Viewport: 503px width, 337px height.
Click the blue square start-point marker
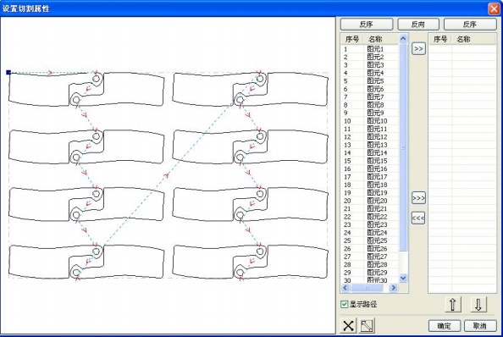(8, 73)
